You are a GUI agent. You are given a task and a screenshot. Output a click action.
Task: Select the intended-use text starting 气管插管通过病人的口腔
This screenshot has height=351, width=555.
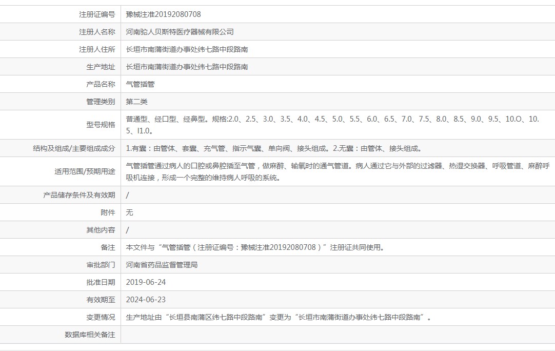coord(338,171)
